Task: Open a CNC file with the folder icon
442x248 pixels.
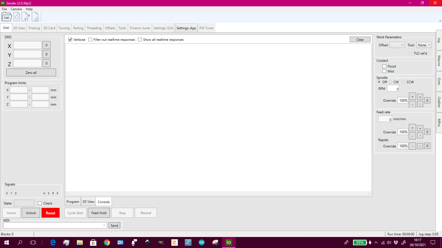Action: point(7,17)
